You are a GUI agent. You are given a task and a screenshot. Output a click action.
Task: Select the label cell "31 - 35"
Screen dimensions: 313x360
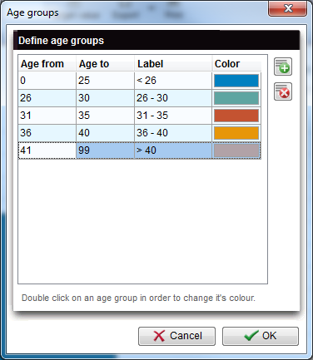click(173, 116)
